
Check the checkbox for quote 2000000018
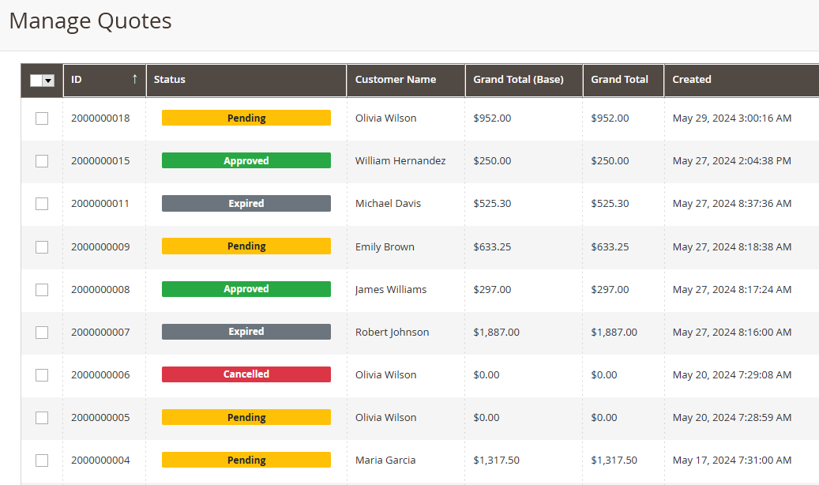click(41, 118)
